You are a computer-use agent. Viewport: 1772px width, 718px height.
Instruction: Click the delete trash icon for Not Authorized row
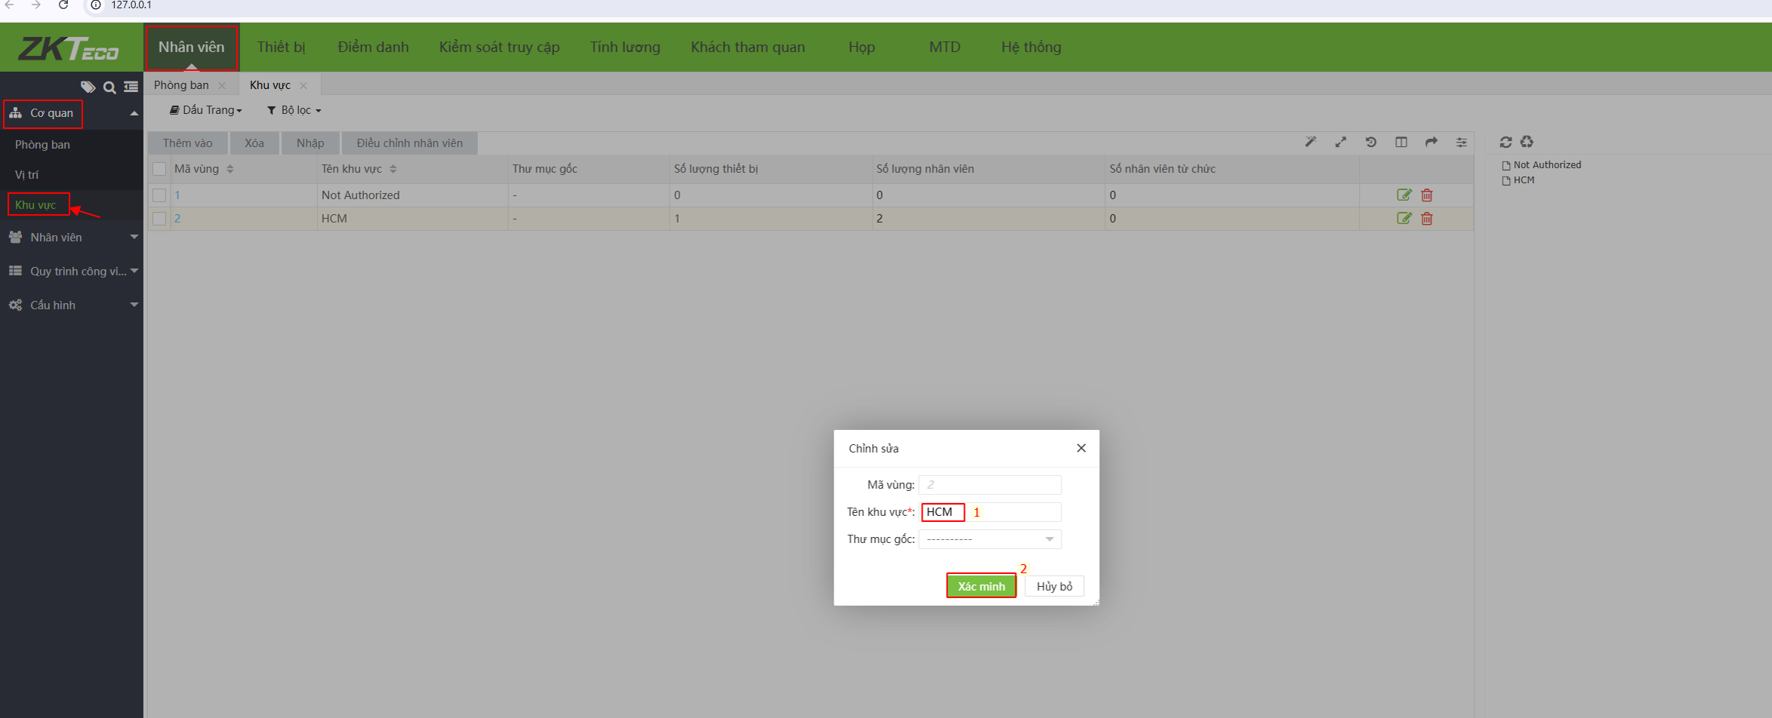(x=1427, y=195)
